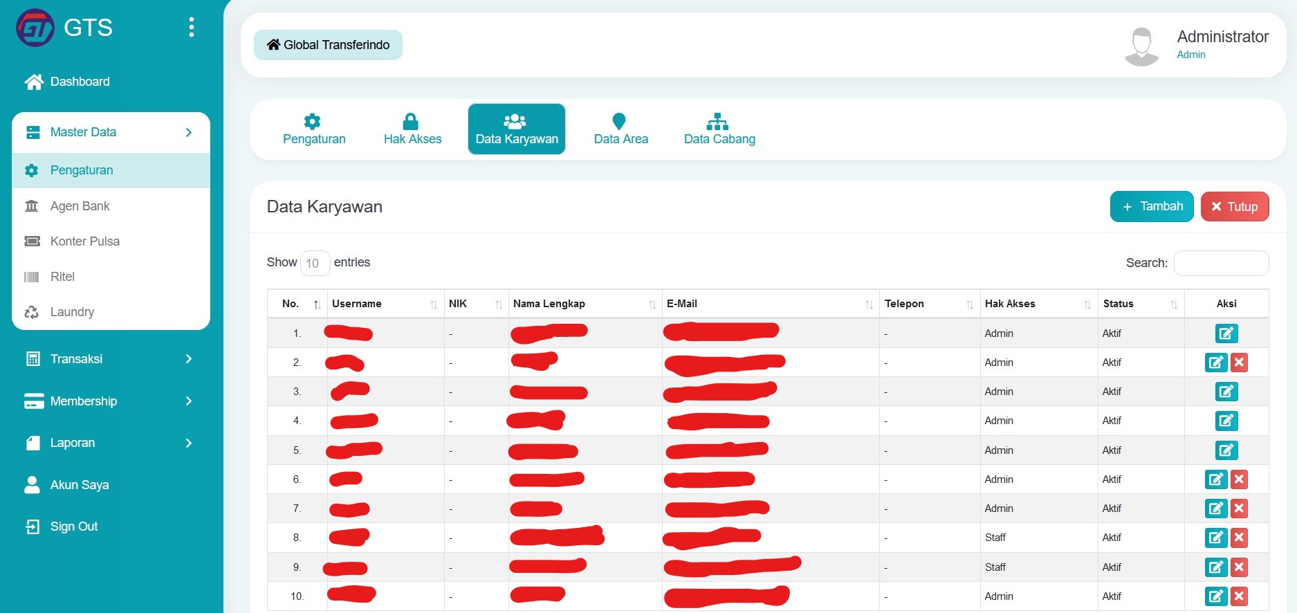1297x613 pixels.
Task: Delete employee in row 9
Action: 1239,567
